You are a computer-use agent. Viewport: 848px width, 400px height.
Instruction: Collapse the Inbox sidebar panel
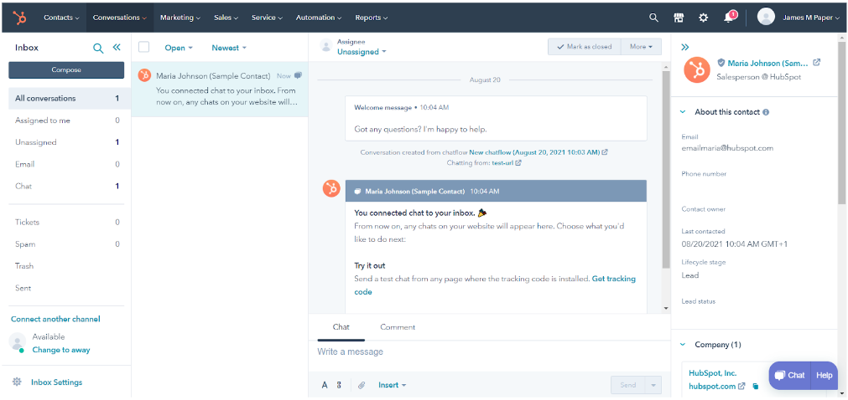pyautogui.click(x=117, y=48)
